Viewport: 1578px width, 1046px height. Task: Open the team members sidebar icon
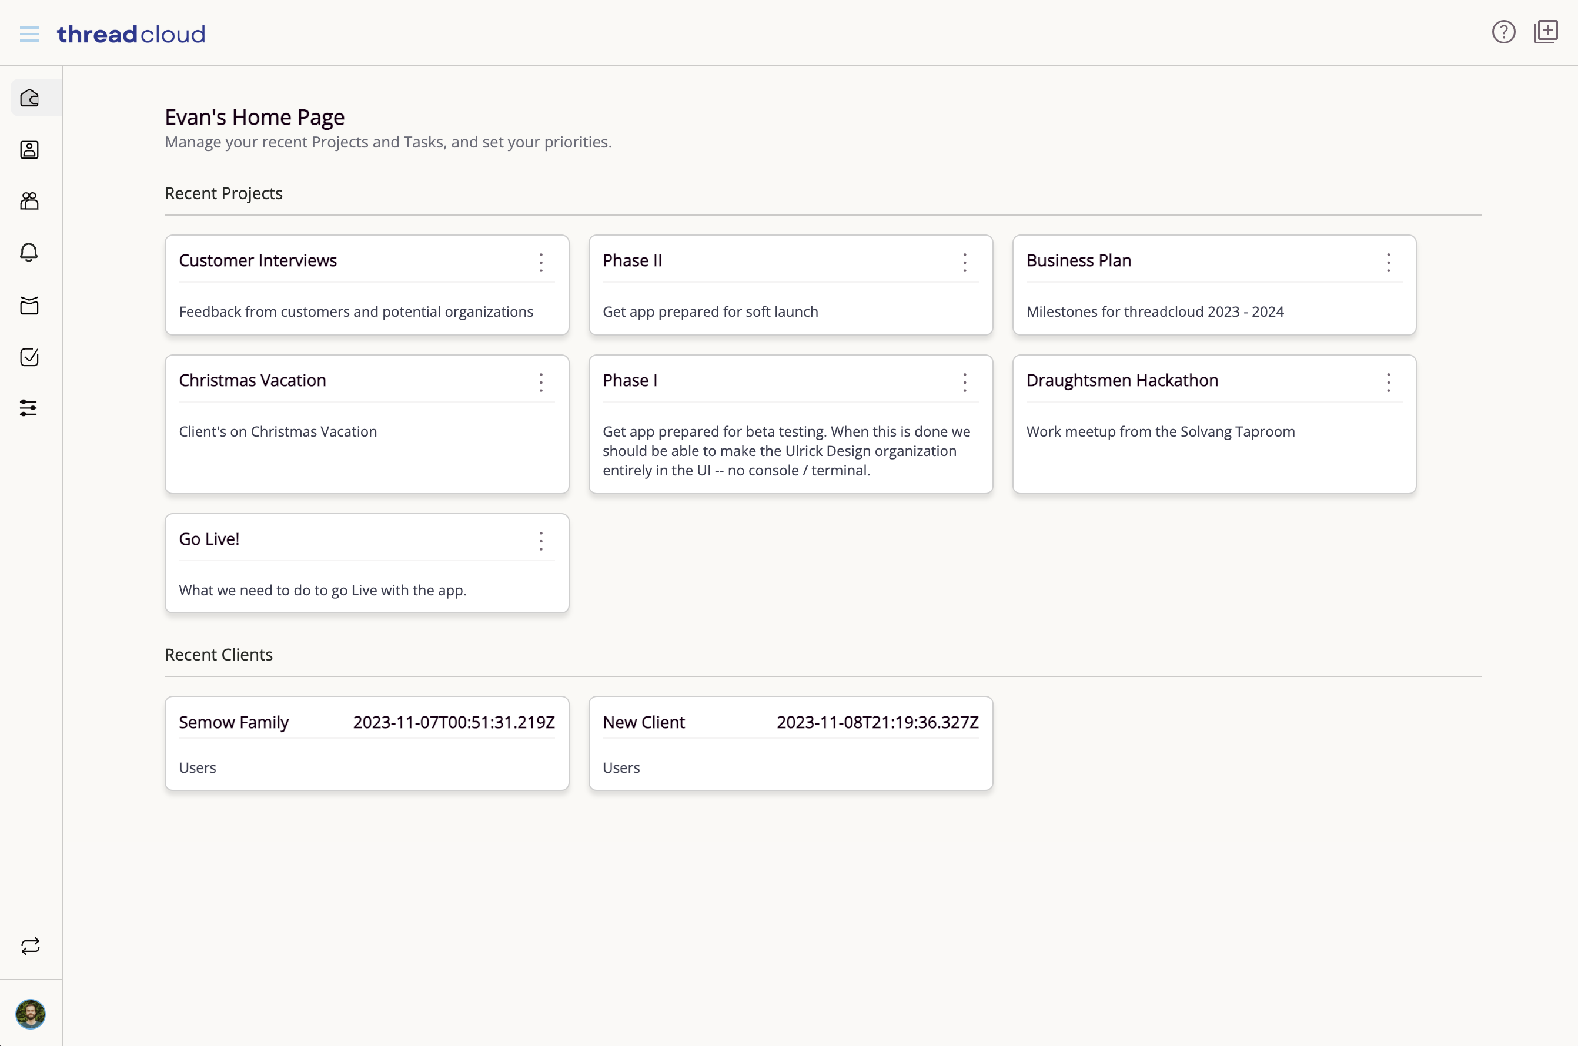click(29, 201)
